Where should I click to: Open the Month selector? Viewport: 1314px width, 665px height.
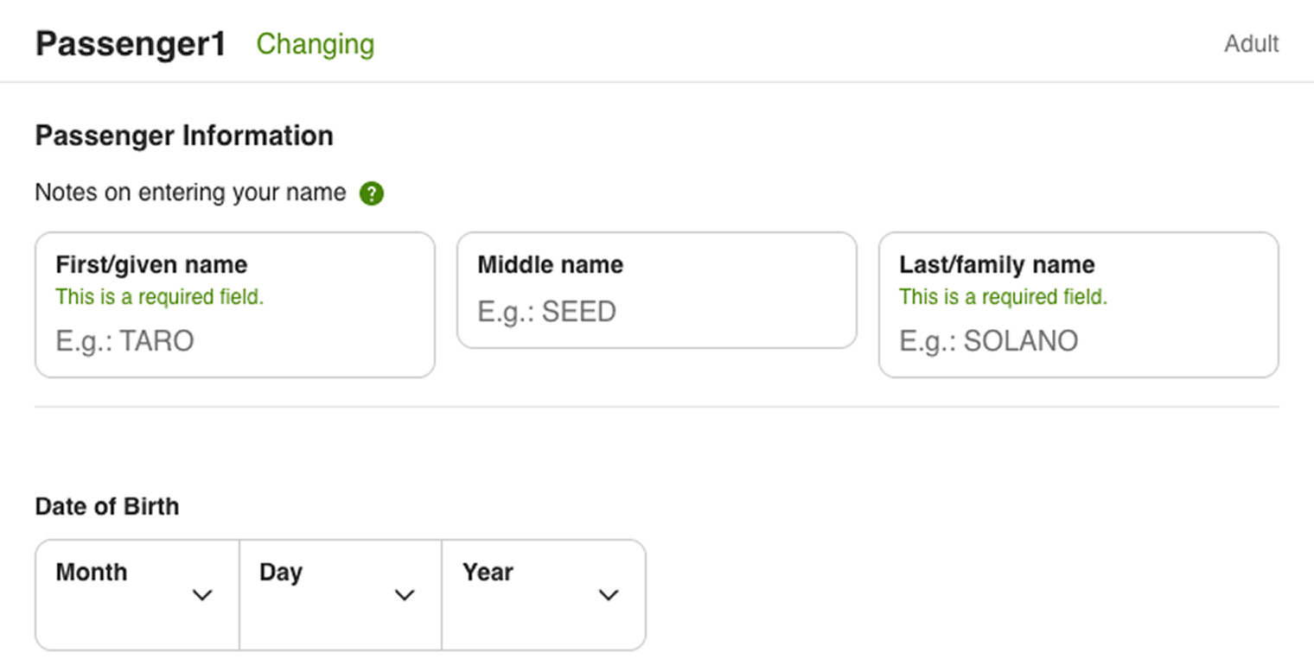(136, 594)
